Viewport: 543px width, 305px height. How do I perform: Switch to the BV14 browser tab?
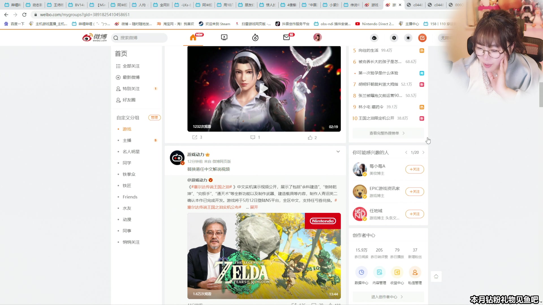point(77,5)
